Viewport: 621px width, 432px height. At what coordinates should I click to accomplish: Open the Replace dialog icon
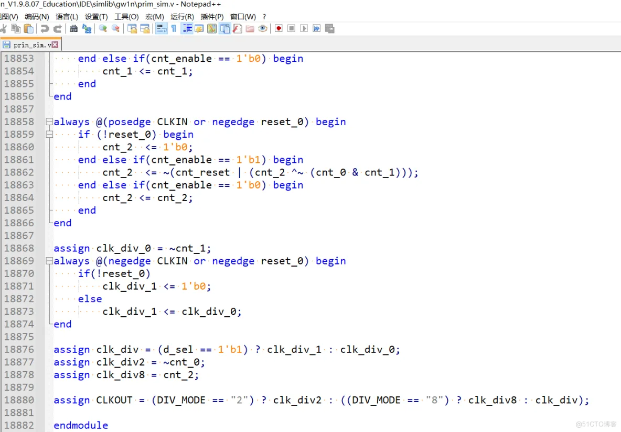tap(87, 28)
